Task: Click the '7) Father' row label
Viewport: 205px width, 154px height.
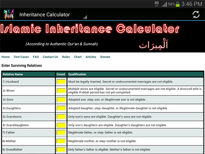Action: [x=8, y=132]
